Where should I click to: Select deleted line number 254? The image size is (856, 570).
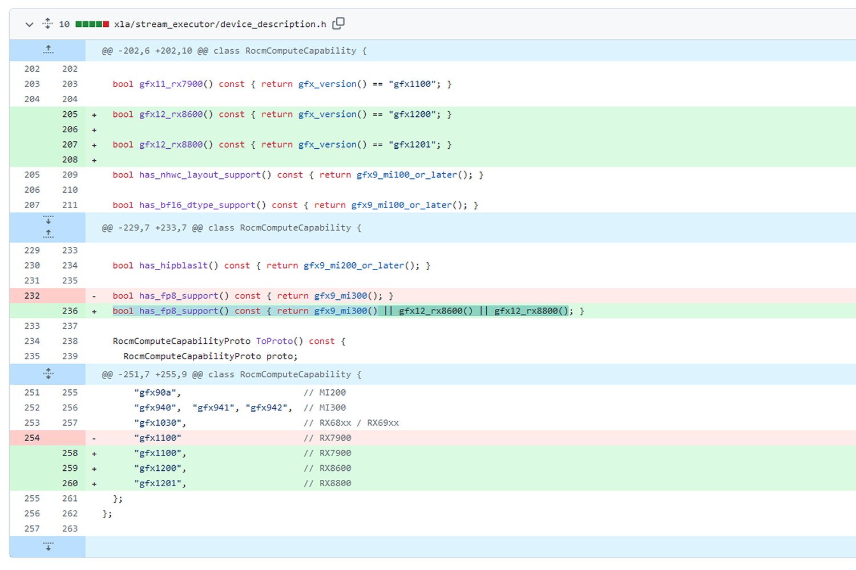click(x=32, y=438)
